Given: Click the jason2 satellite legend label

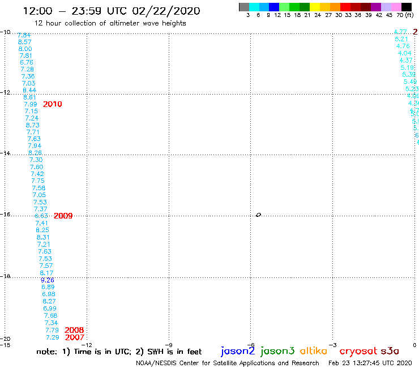Looking at the screenshot, I should click(238, 351).
